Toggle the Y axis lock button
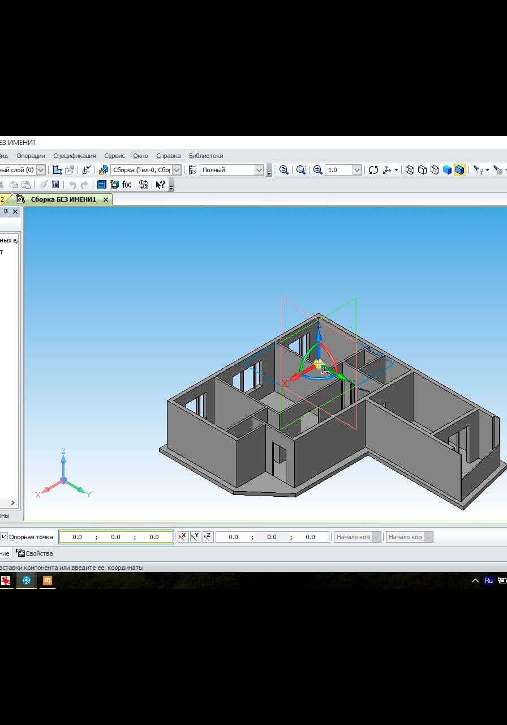This screenshot has width=507, height=725. point(195,537)
